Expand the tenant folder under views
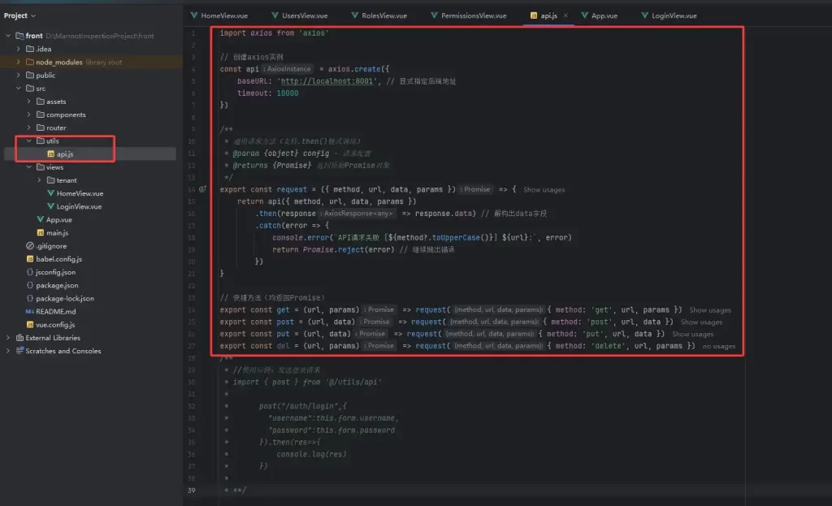 click(x=40, y=180)
